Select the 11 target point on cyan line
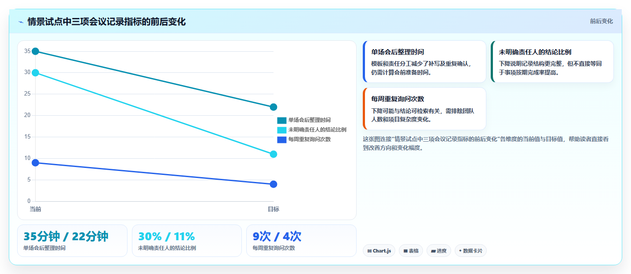 point(274,154)
